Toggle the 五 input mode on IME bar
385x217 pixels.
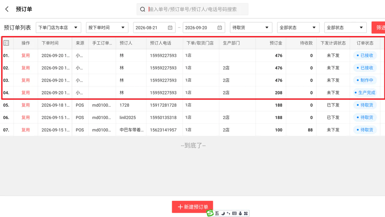click(x=217, y=213)
